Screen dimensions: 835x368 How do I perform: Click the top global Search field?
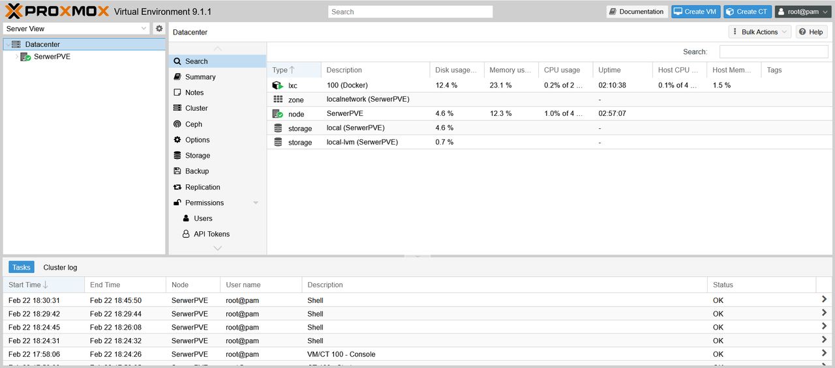click(410, 12)
